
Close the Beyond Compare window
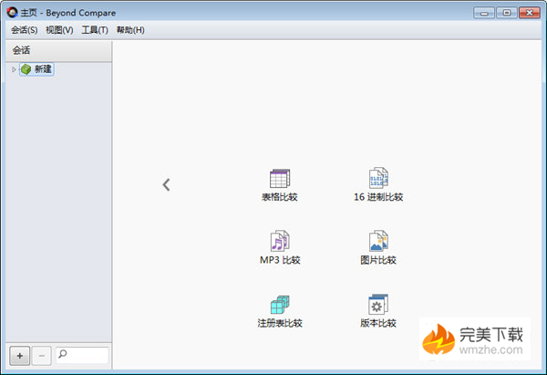tap(530, 13)
